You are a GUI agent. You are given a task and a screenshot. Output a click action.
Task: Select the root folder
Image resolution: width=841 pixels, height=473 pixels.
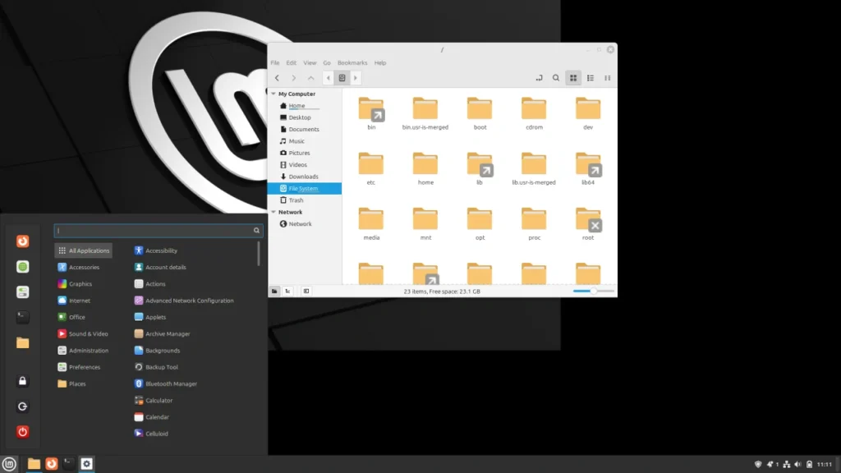point(588,223)
